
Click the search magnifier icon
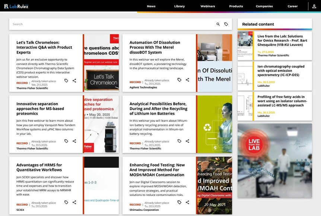tap(218, 24)
